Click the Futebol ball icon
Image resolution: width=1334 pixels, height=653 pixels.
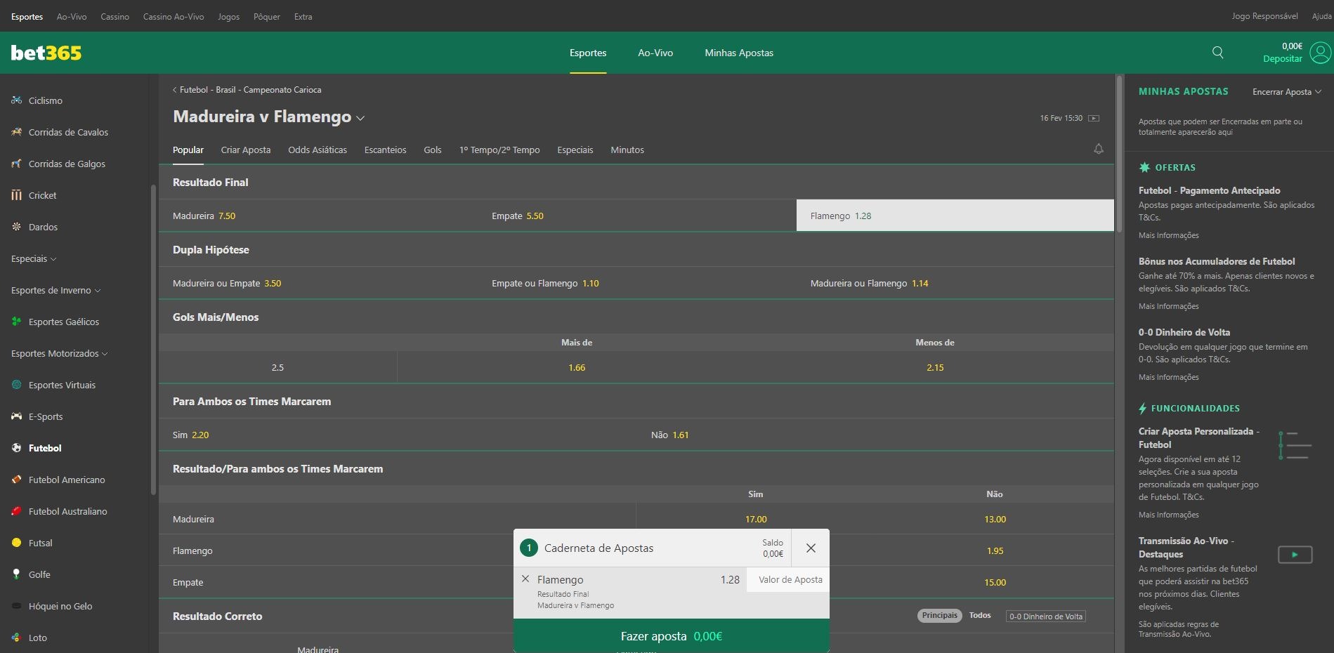pos(17,448)
